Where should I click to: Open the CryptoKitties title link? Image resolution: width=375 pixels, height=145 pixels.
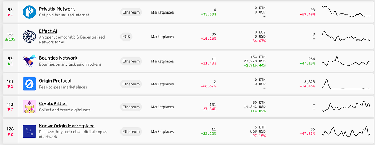click(53, 104)
